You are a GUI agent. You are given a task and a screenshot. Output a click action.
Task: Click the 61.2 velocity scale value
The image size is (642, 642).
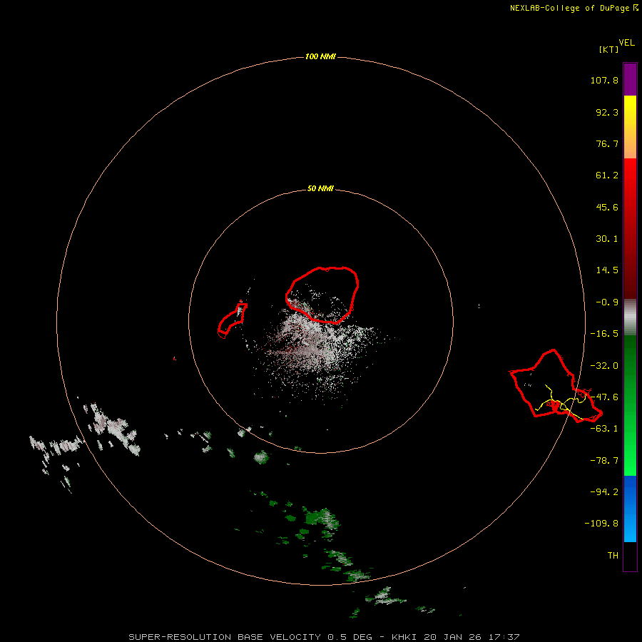(x=607, y=175)
